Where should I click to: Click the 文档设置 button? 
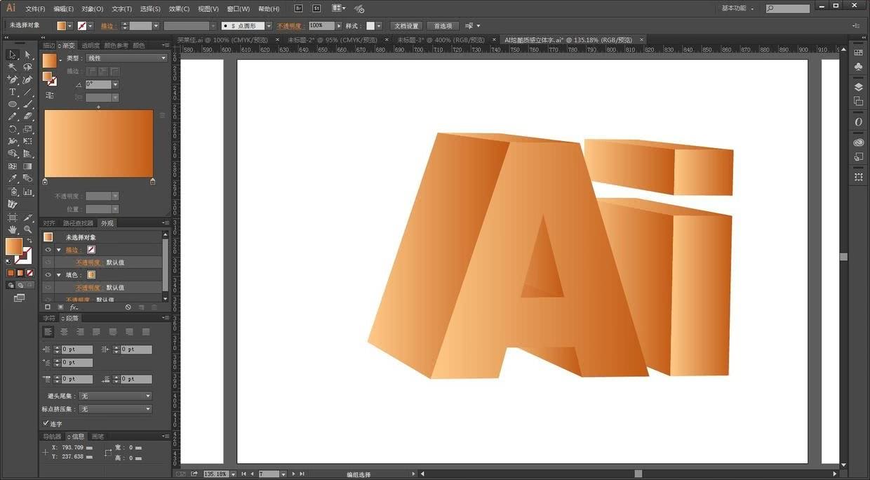(x=405, y=26)
